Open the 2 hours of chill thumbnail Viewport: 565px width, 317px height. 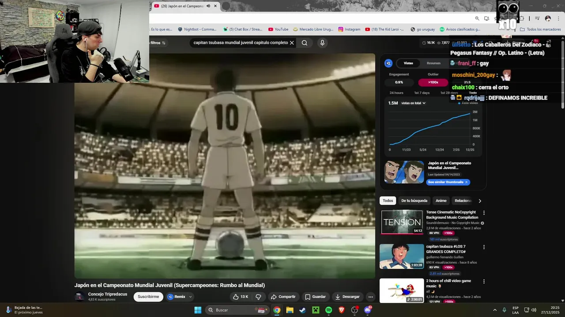click(x=402, y=291)
